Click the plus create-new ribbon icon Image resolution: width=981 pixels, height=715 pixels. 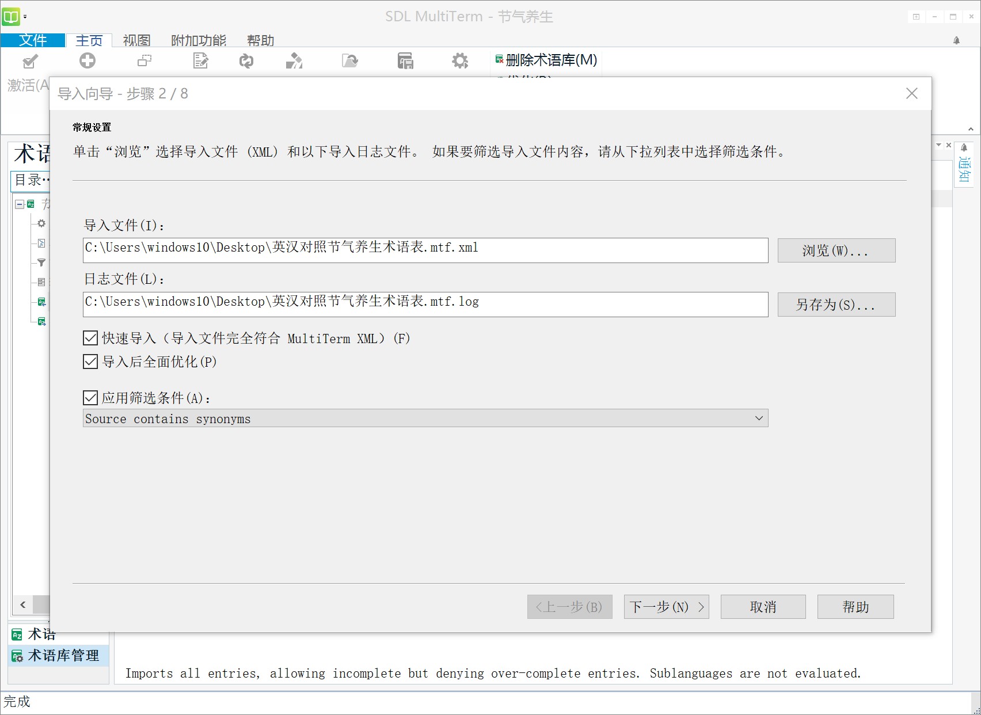[88, 60]
